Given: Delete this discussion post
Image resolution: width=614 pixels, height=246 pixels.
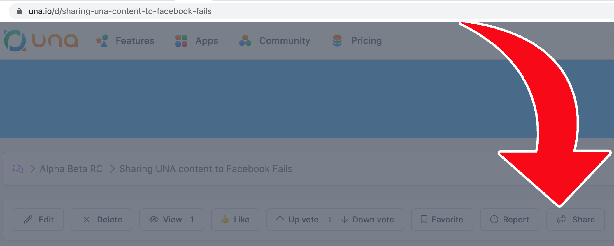Looking at the screenshot, I should 101,220.
